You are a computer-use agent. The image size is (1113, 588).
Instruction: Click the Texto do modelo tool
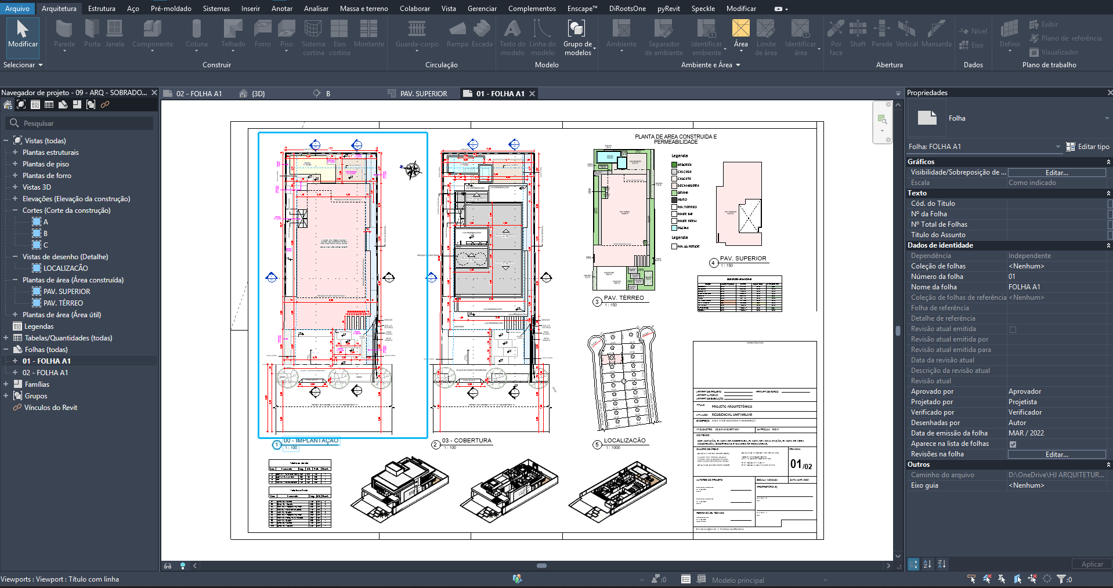click(x=512, y=38)
